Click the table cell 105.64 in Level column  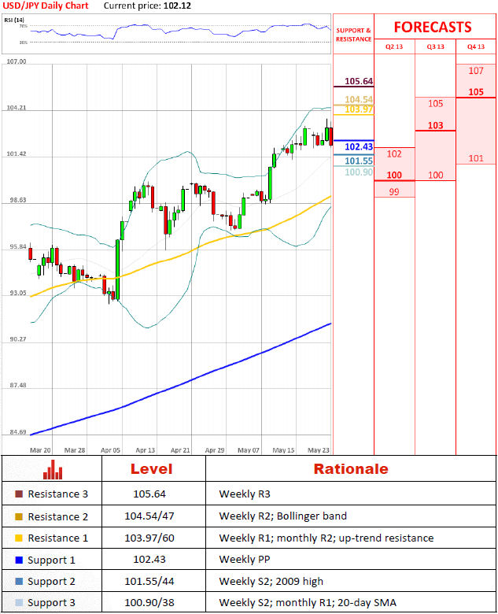(x=149, y=494)
